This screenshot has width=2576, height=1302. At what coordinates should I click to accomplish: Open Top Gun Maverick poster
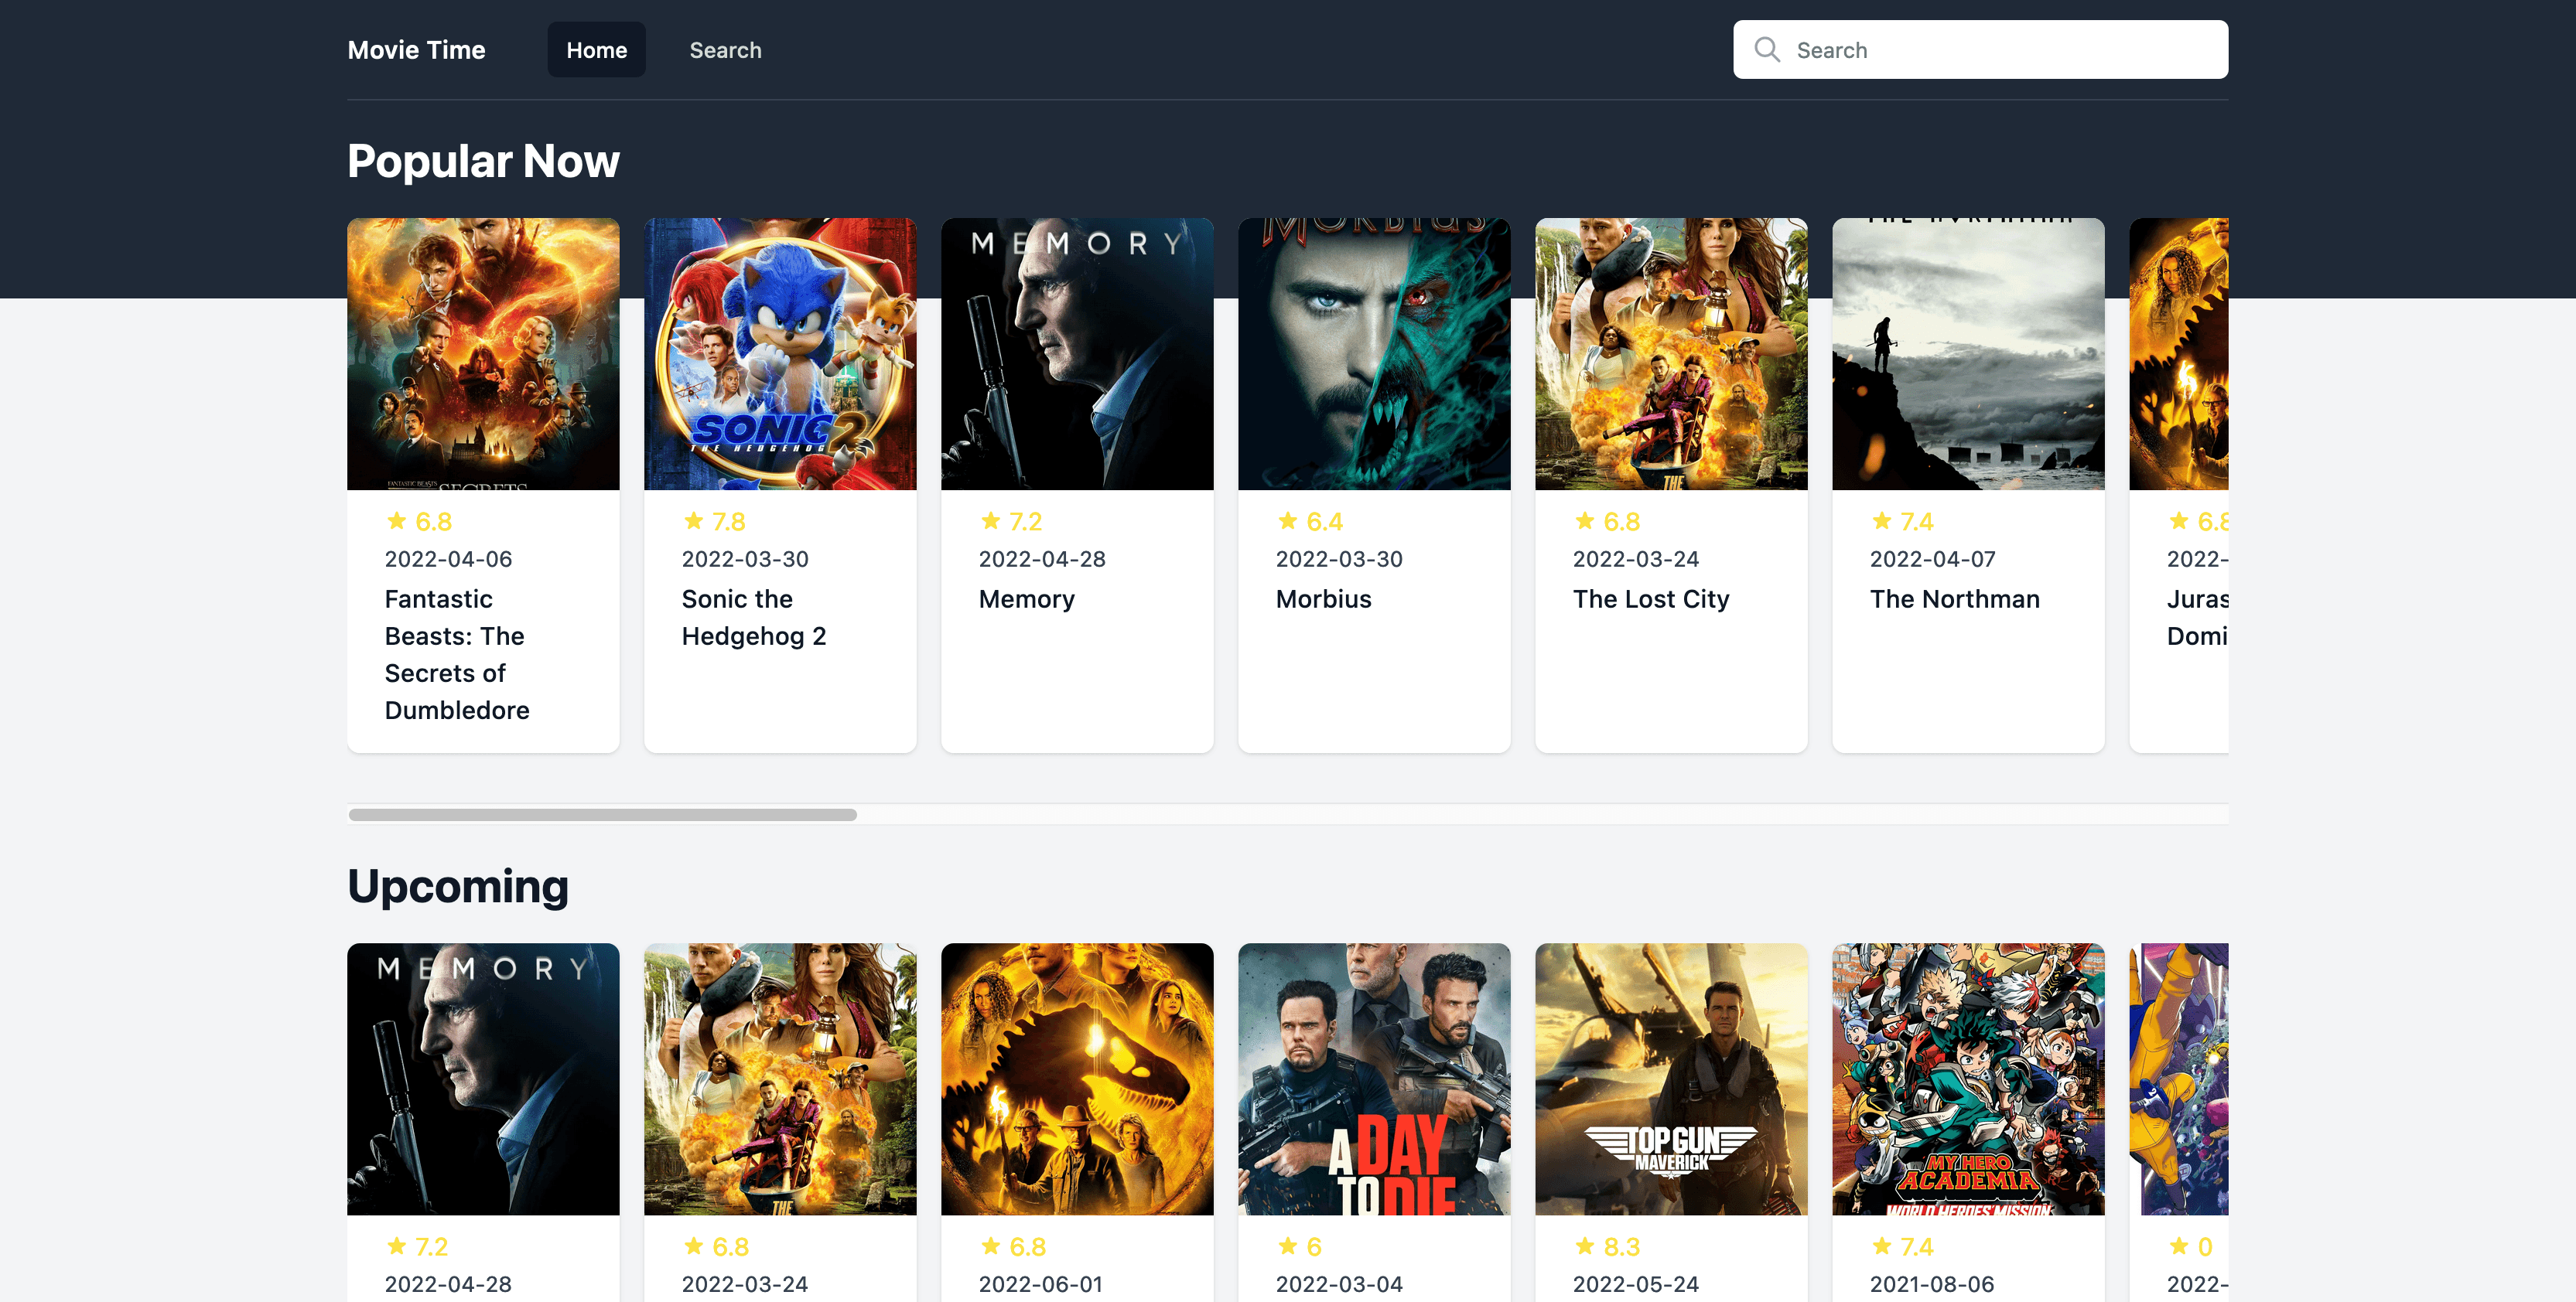click(1671, 1079)
